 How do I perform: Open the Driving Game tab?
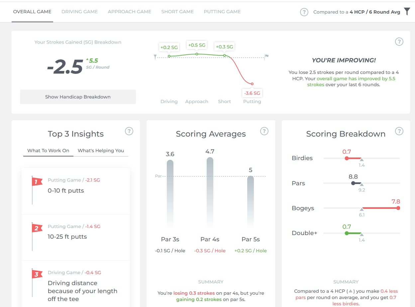click(x=80, y=12)
